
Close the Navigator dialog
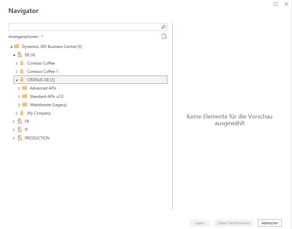click(x=286, y=4)
